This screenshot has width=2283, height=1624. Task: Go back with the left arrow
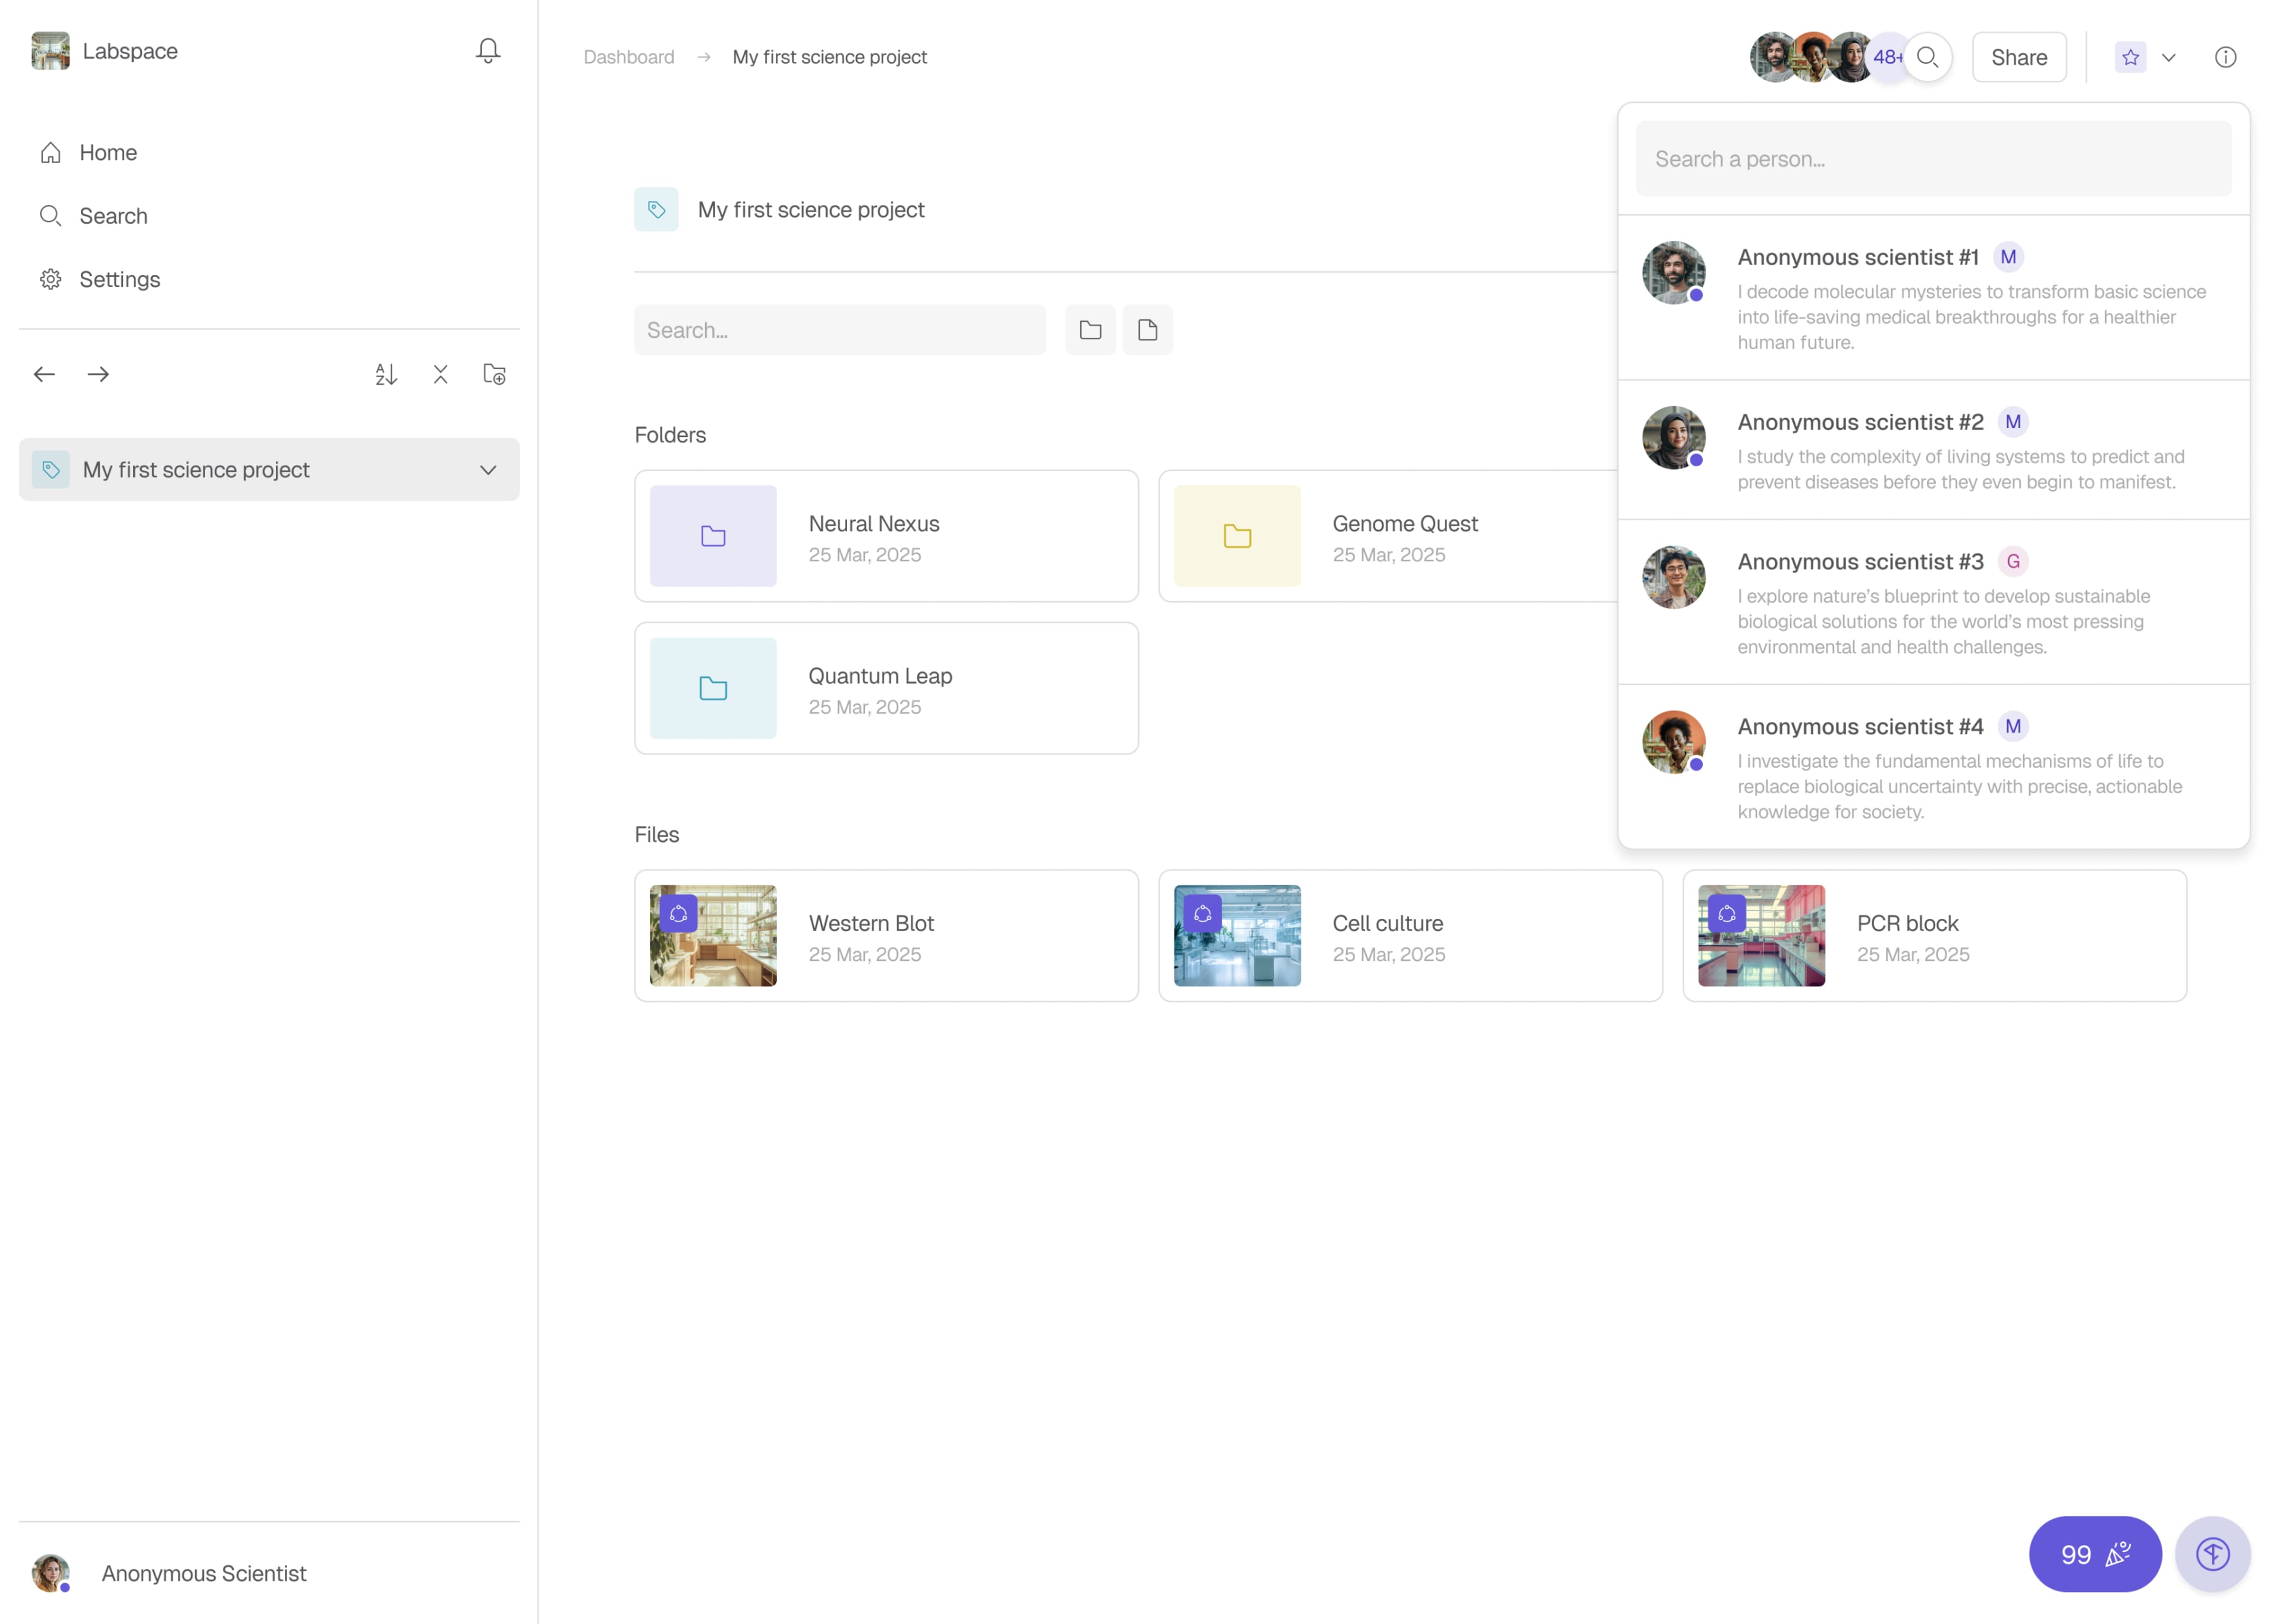point(44,374)
